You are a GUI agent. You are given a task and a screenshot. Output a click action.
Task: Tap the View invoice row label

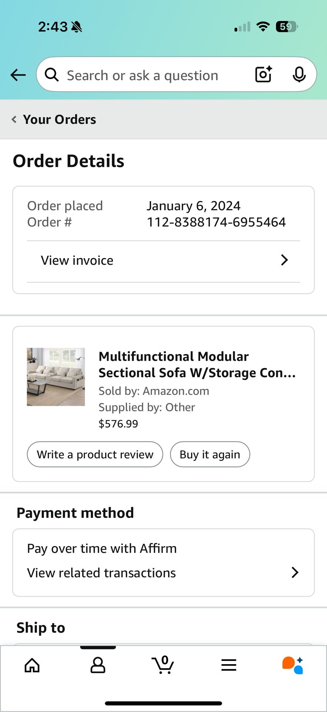coord(77,260)
